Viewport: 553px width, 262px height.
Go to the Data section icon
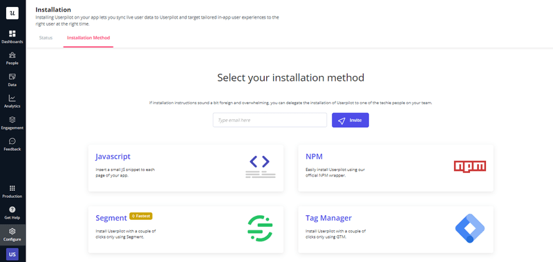click(x=12, y=77)
